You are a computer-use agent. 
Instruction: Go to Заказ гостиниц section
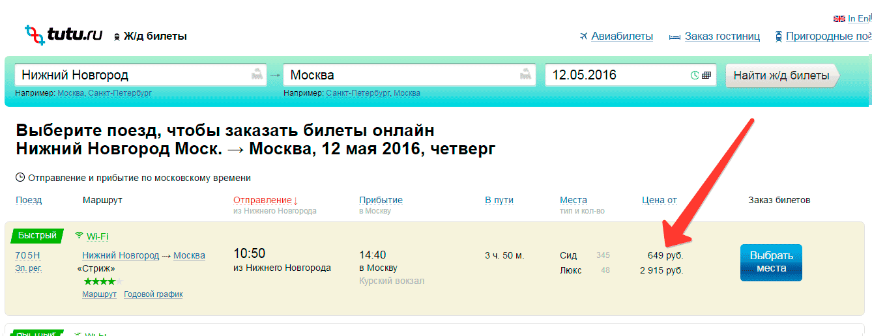722,36
